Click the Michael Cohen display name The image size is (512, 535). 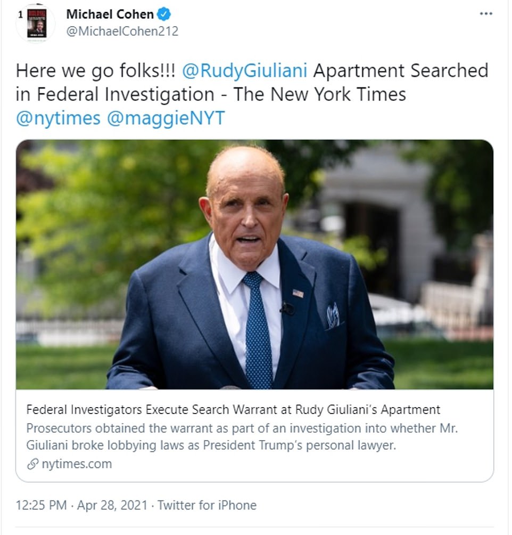click(110, 14)
